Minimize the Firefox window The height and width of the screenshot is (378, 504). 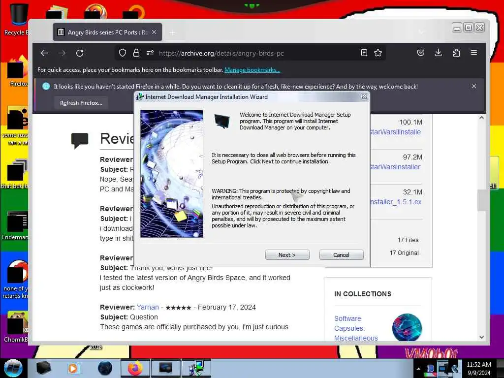[x=457, y=28]
